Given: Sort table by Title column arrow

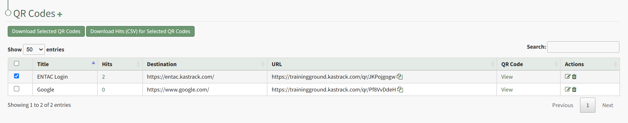Looking at the screenshot, I should point(93,63).
